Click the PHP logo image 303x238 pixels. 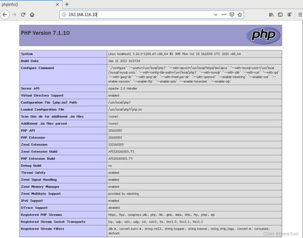[263, 35]
